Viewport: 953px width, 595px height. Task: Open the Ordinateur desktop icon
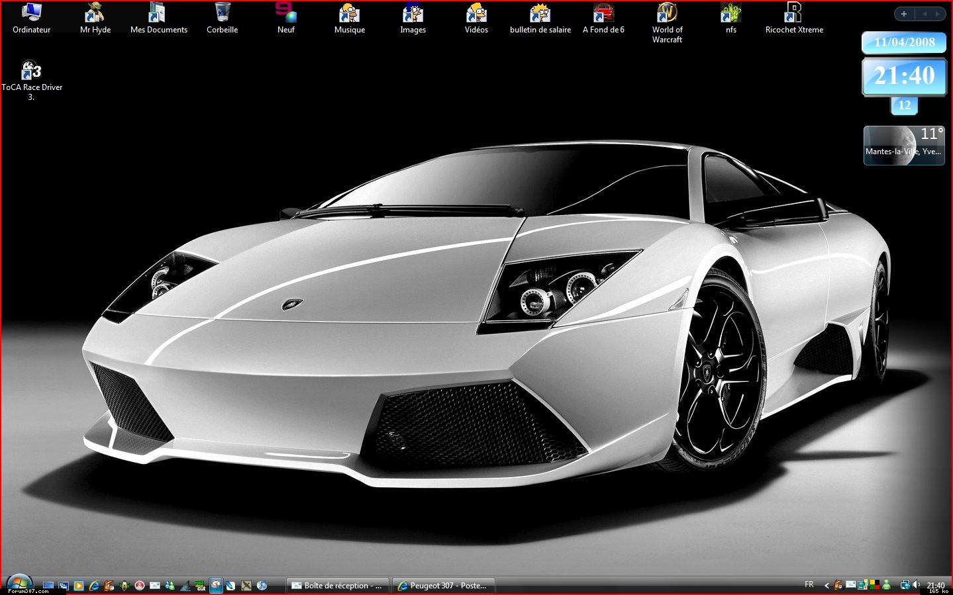(x=31, y=13)
